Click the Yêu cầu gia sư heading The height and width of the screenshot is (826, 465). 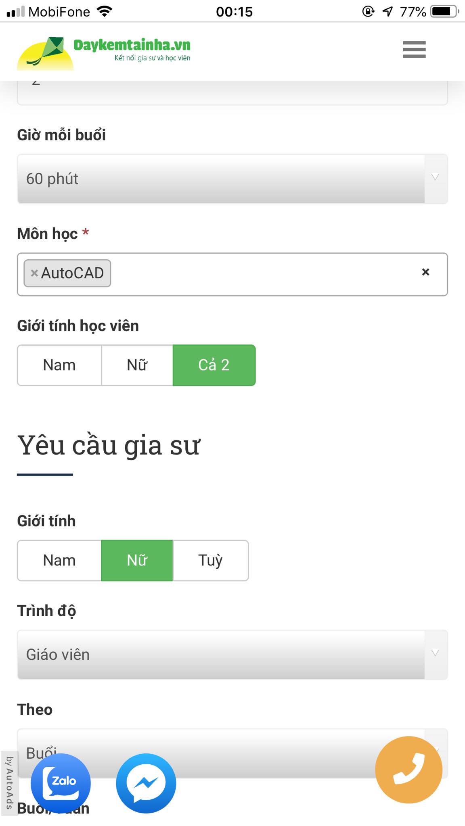click(110, 445)
